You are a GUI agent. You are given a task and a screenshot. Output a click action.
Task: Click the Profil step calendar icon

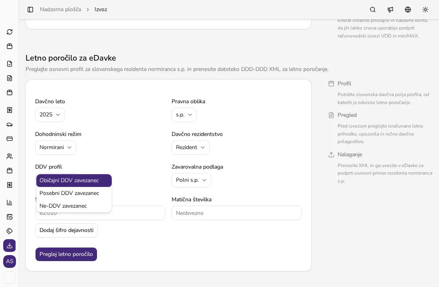331,84
